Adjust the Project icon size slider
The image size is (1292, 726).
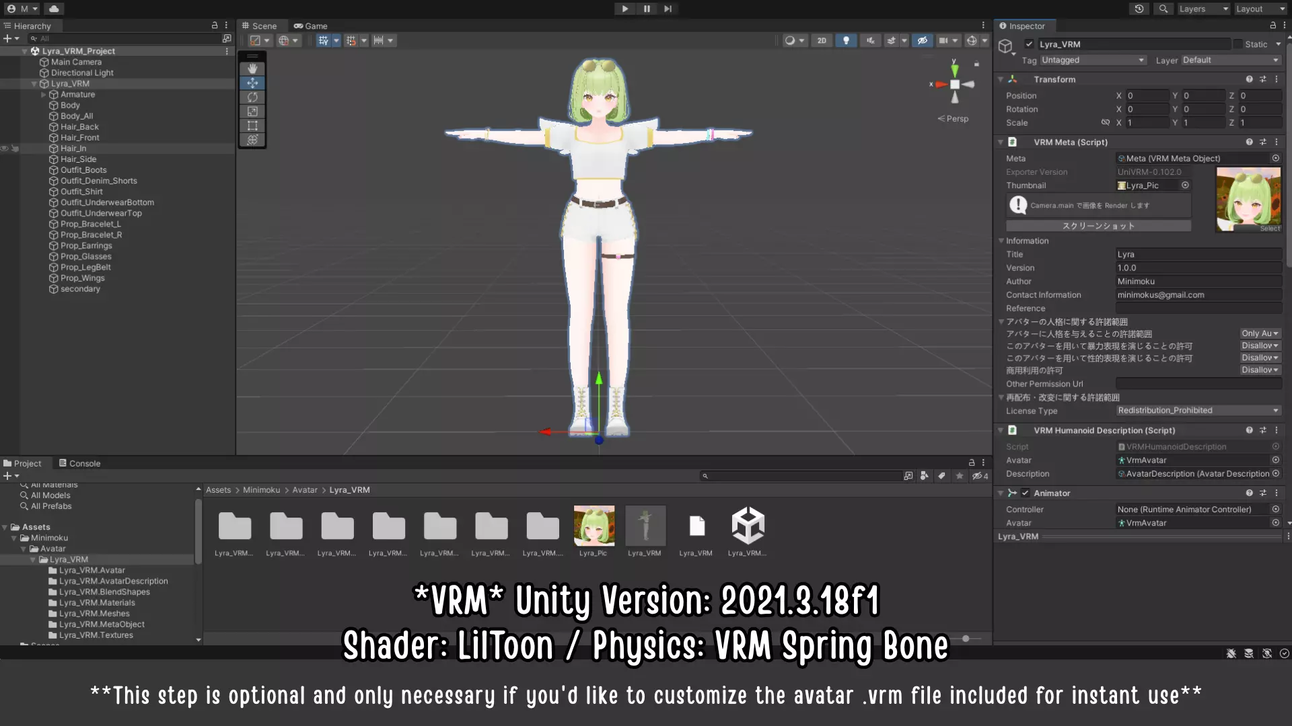(x=966, y=639)
